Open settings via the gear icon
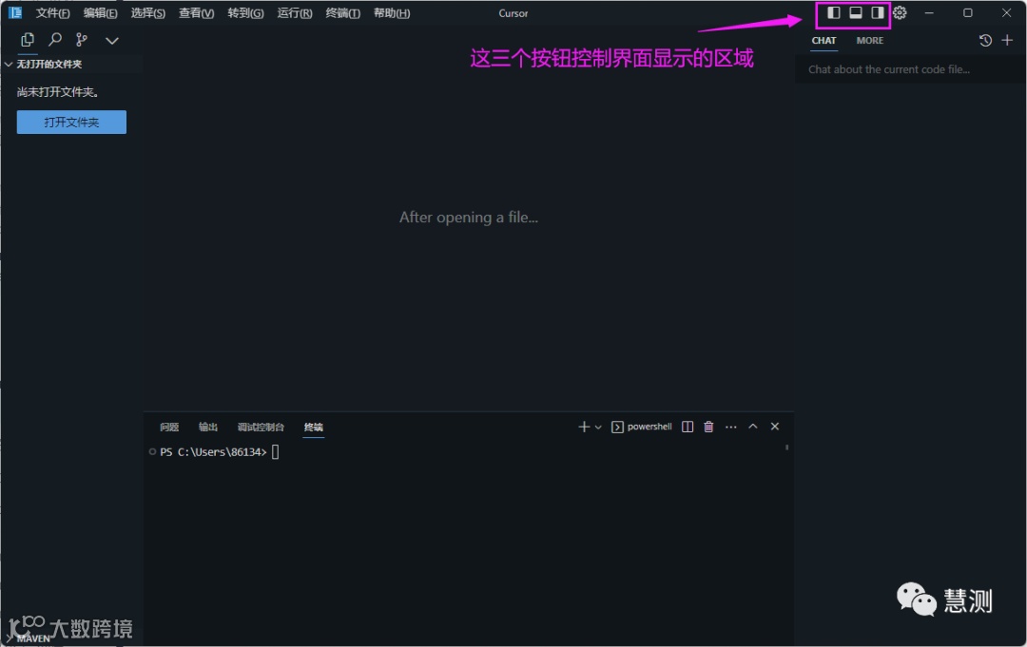The height and width of the screenshot is (647, 1027). pyautogui.click(x=900, y=12)
